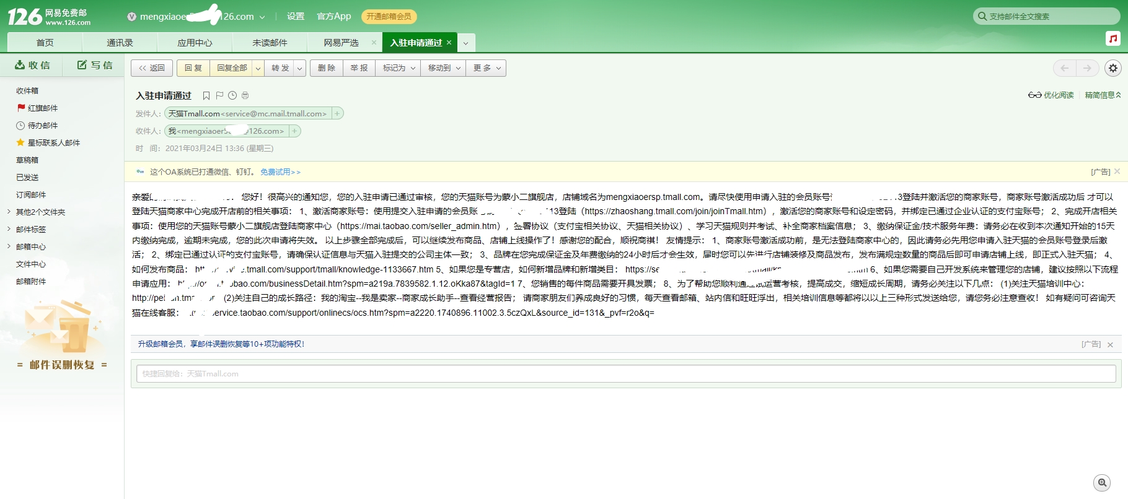The image size is (1128, 499).
Task: Go to next mail with right arrow
Action: 1087,68
